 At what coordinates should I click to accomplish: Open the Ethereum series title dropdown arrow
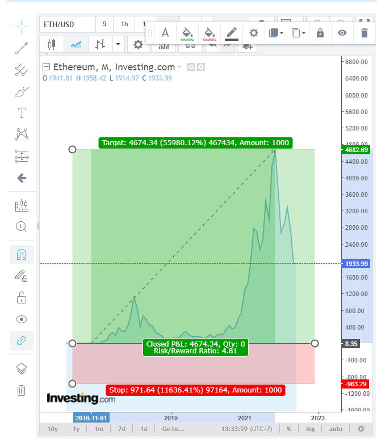[x=179, y=67]
